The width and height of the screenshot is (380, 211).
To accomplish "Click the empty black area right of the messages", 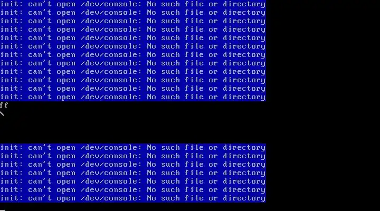I will coord(323,105).
